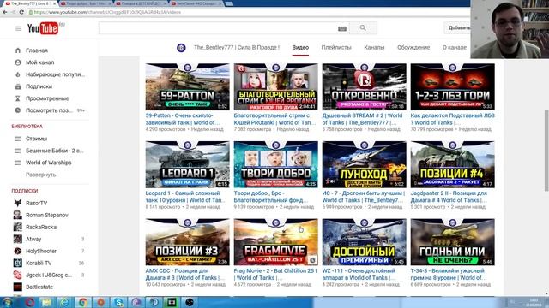Click the browser back arrow
549x308 pixels.
[5, 12]
